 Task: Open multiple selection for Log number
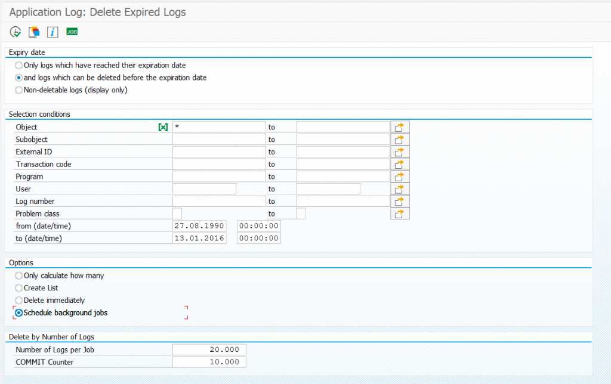pos(400,200)
